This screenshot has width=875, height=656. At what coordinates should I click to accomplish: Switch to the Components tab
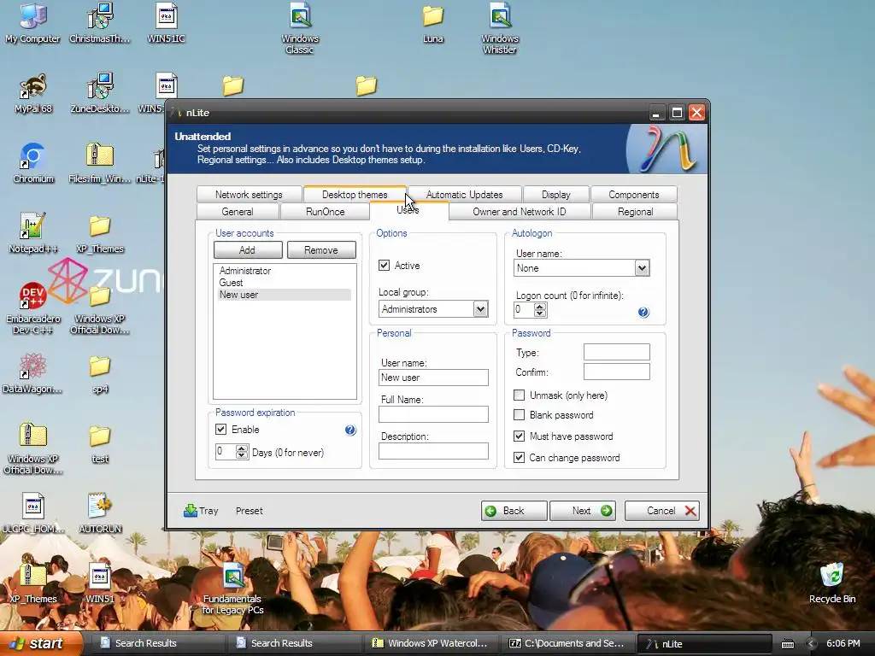click(x=634, y=194)
